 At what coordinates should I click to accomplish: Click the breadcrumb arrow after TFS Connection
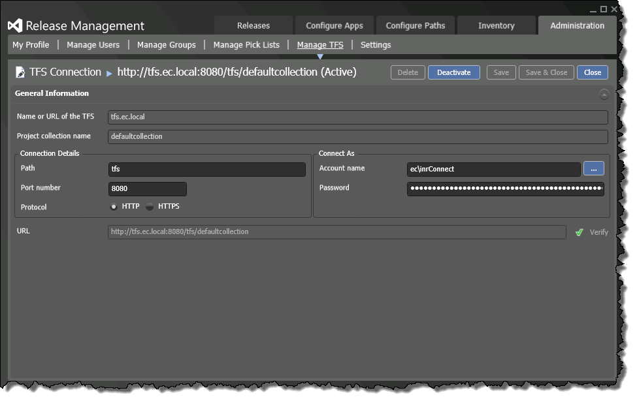tap(109, 73)
